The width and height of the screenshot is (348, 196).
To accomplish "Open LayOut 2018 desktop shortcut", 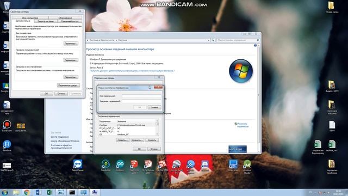I will tap(163, 166).
